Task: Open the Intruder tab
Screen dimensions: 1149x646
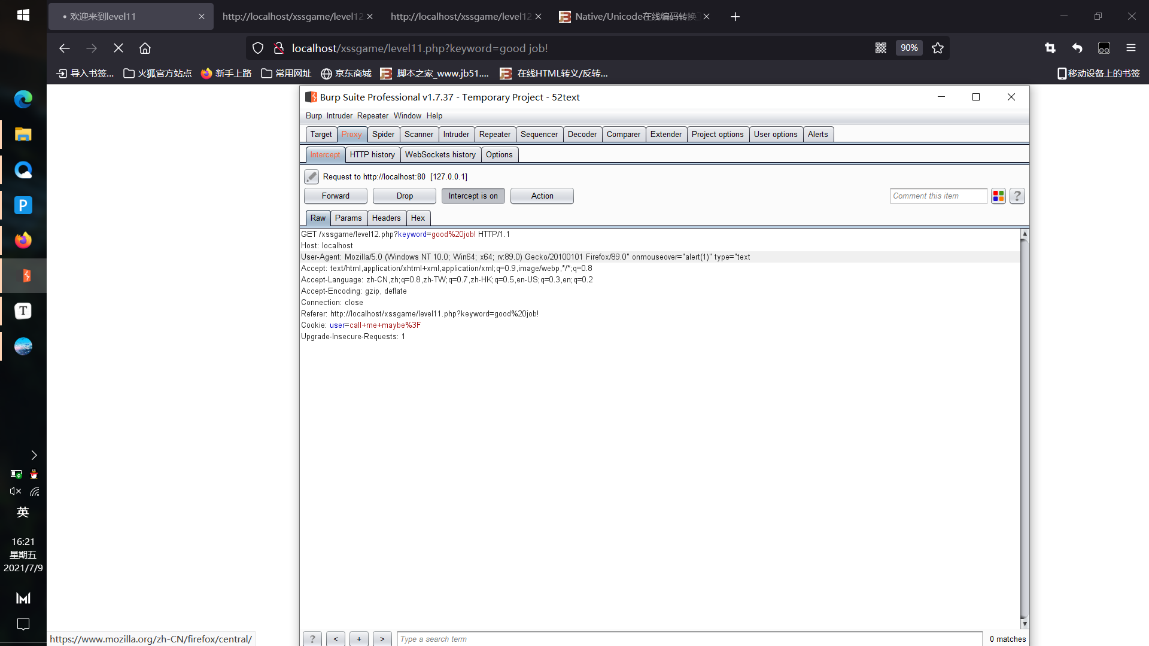Action: (456, 134)
